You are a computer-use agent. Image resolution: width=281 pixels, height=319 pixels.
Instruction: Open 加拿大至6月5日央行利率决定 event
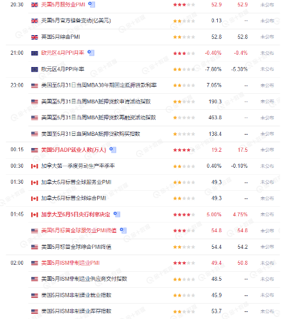[x=76, y=214]
